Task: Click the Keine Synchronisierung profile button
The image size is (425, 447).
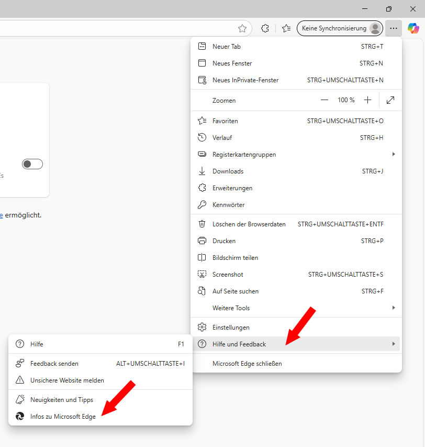Action: [340, 28]
